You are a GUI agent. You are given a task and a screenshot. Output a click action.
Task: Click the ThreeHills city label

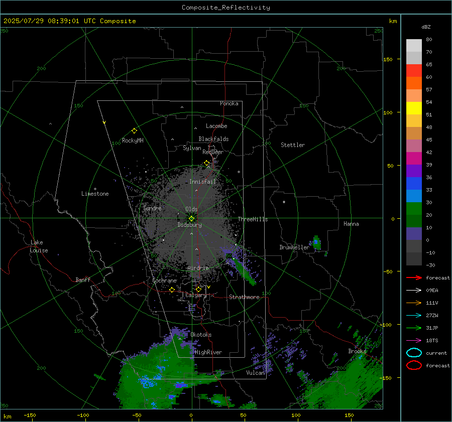pyautogui.click(x=253, y=219)
